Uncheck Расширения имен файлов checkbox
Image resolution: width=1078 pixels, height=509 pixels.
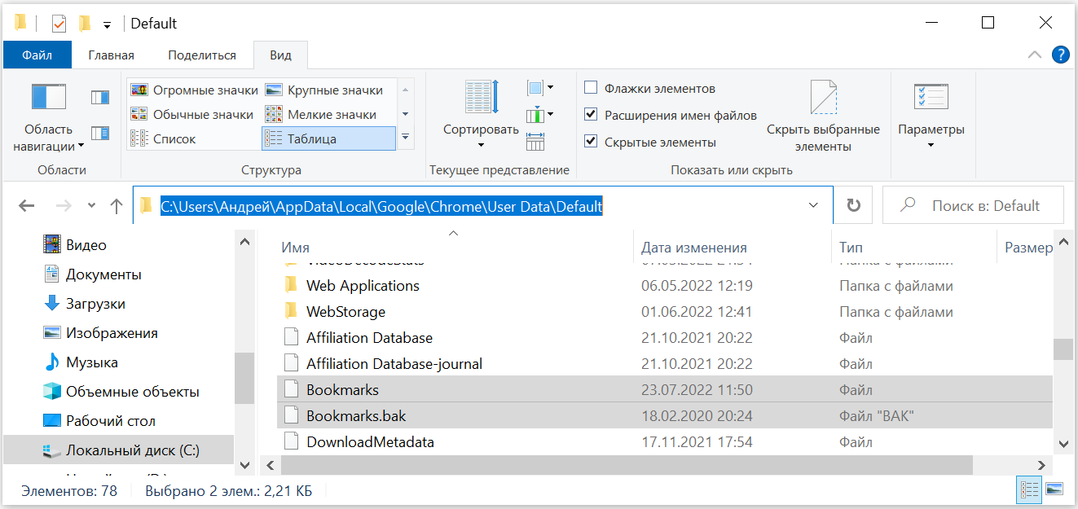click(x=591, y=115)
